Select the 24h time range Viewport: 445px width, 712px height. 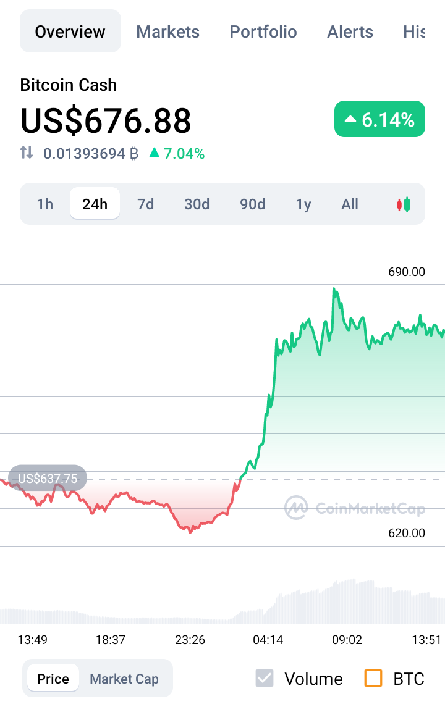pyautogui.click(x=95, y=204)
